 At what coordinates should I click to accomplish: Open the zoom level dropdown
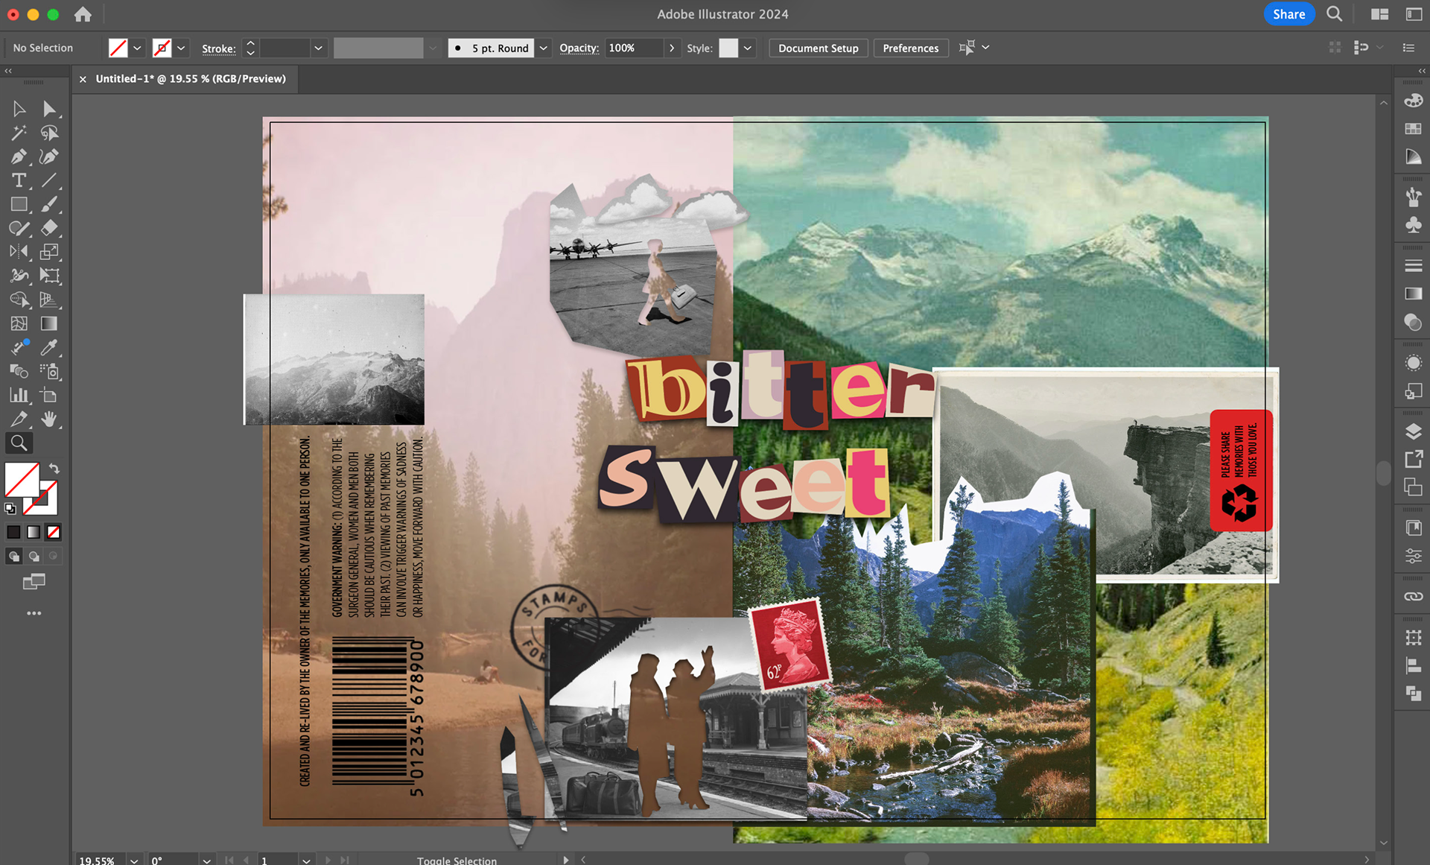click(x=134, y=860)
